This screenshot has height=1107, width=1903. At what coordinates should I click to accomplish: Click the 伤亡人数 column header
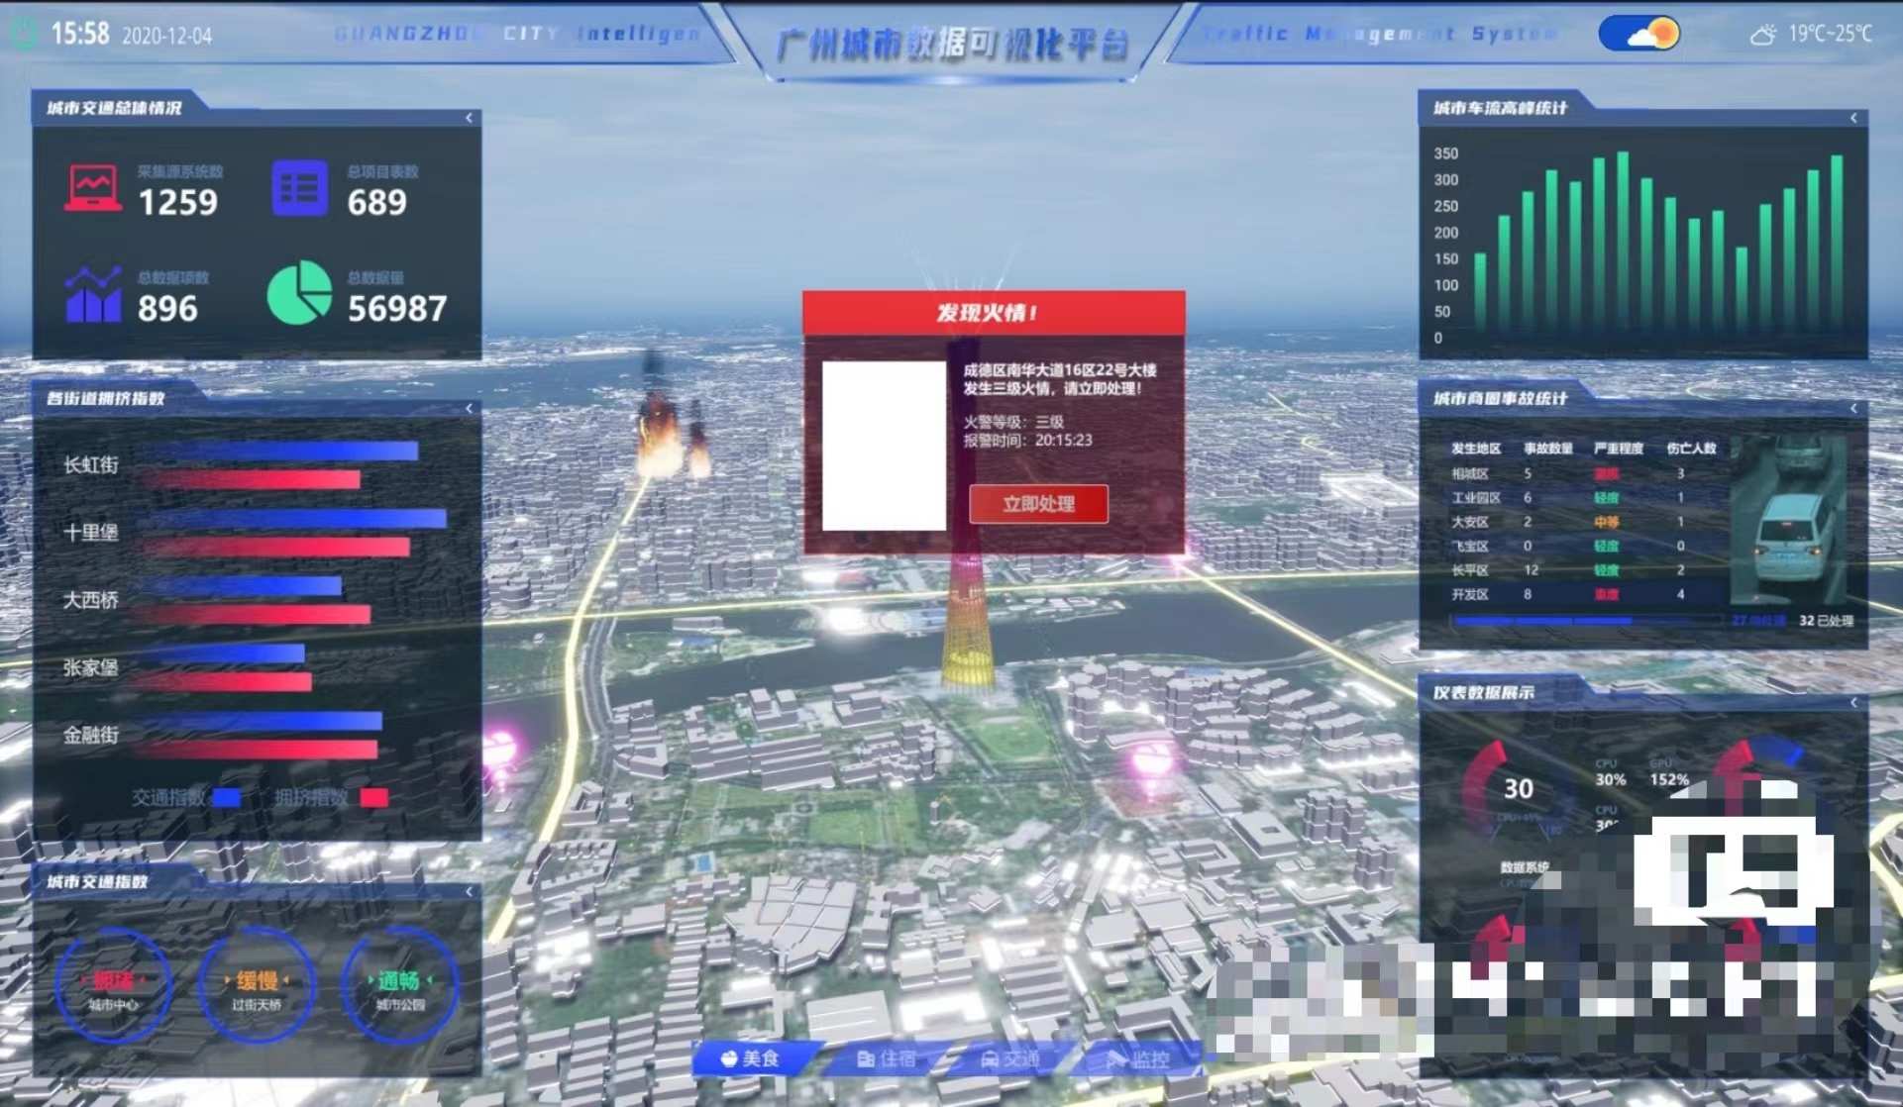1691,449
